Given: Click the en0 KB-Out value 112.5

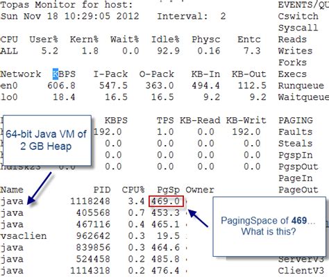Looking at the screenshot, I should pyautogui.click(x=252, y=85).
